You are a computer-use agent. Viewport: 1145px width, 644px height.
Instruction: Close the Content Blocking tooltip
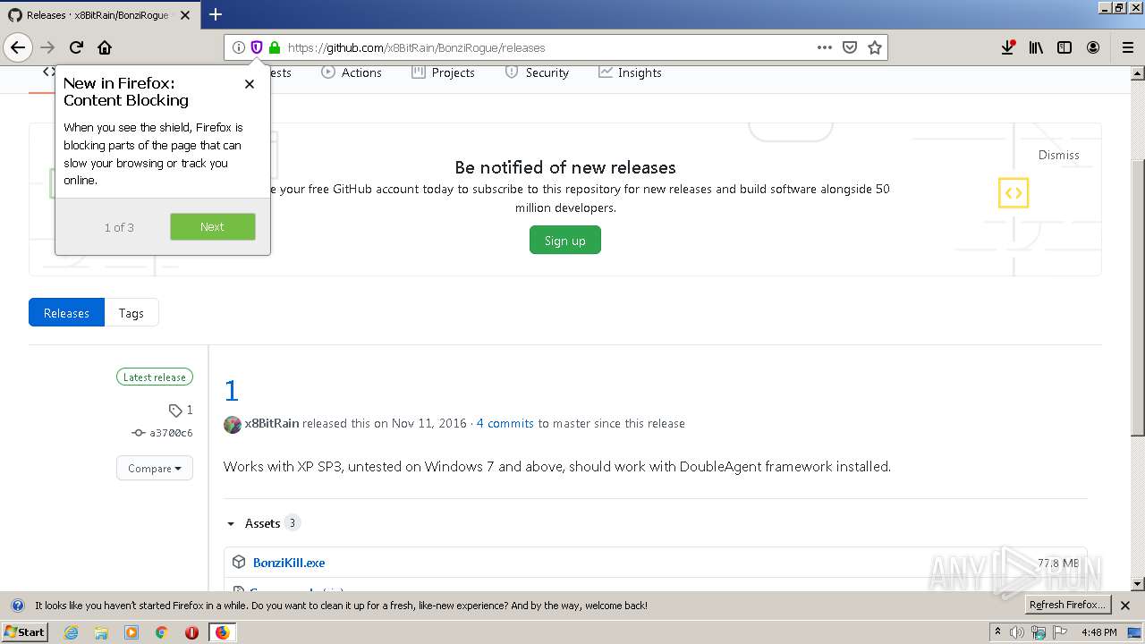250,84
